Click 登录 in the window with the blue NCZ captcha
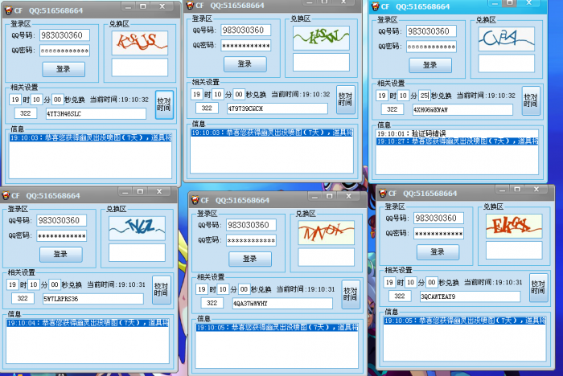The width and height of the screenshot is (563, 376). (60, 255)
